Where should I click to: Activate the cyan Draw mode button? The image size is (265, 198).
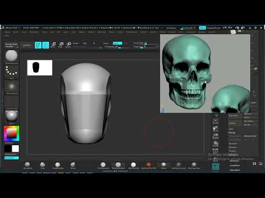click(46, 45)
